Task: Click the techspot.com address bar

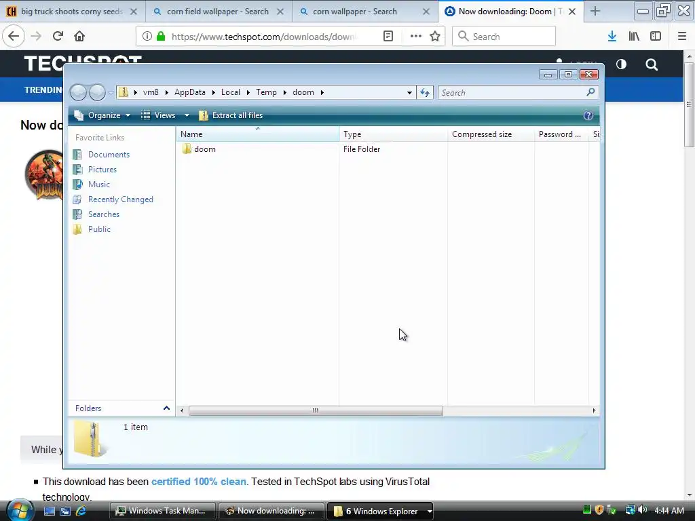Action: [x=264, y=37]
